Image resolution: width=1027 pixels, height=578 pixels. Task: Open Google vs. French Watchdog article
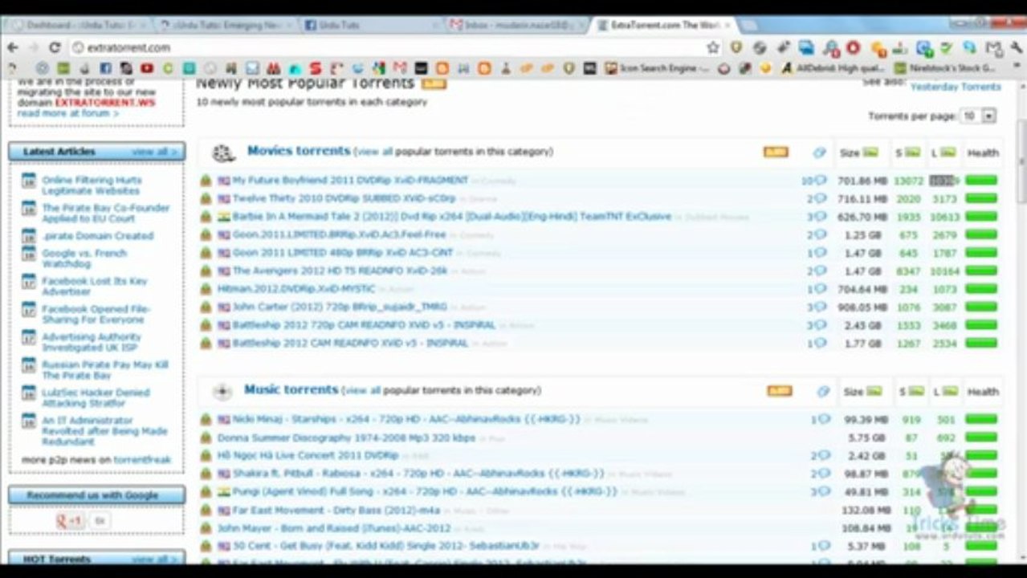coord(84,258)
